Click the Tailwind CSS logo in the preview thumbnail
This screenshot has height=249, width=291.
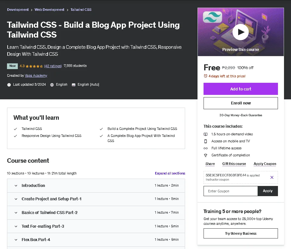(212, 17)
